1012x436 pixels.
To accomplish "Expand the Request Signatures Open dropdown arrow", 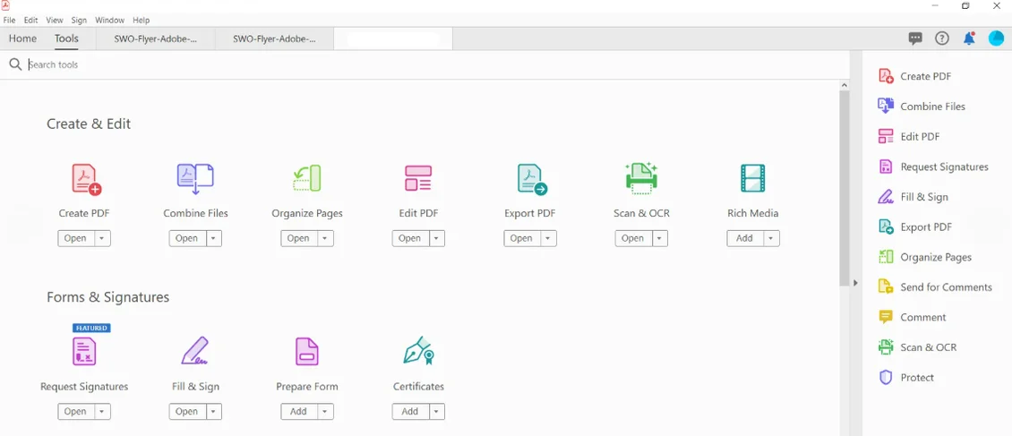I will click(x=102, y=411).
